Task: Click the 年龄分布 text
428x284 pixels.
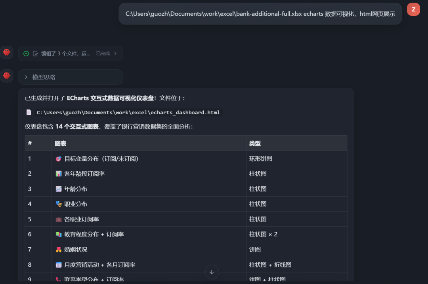Action: (76, 189)
